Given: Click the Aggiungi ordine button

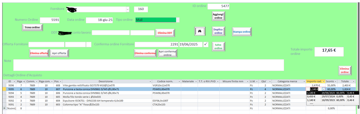Looking at the screenshot, I should (218, 16).
